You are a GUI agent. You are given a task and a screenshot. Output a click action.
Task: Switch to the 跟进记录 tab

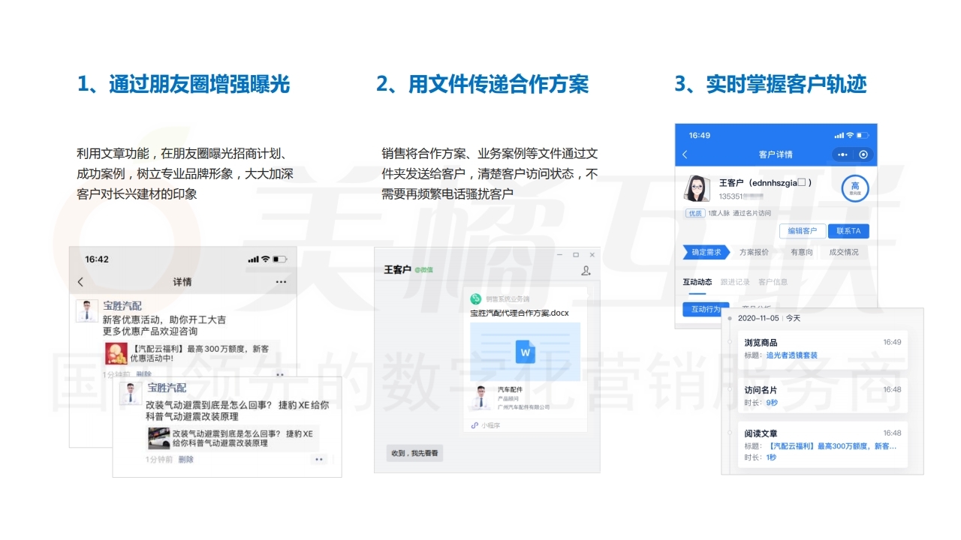click(x=735, y=282)
